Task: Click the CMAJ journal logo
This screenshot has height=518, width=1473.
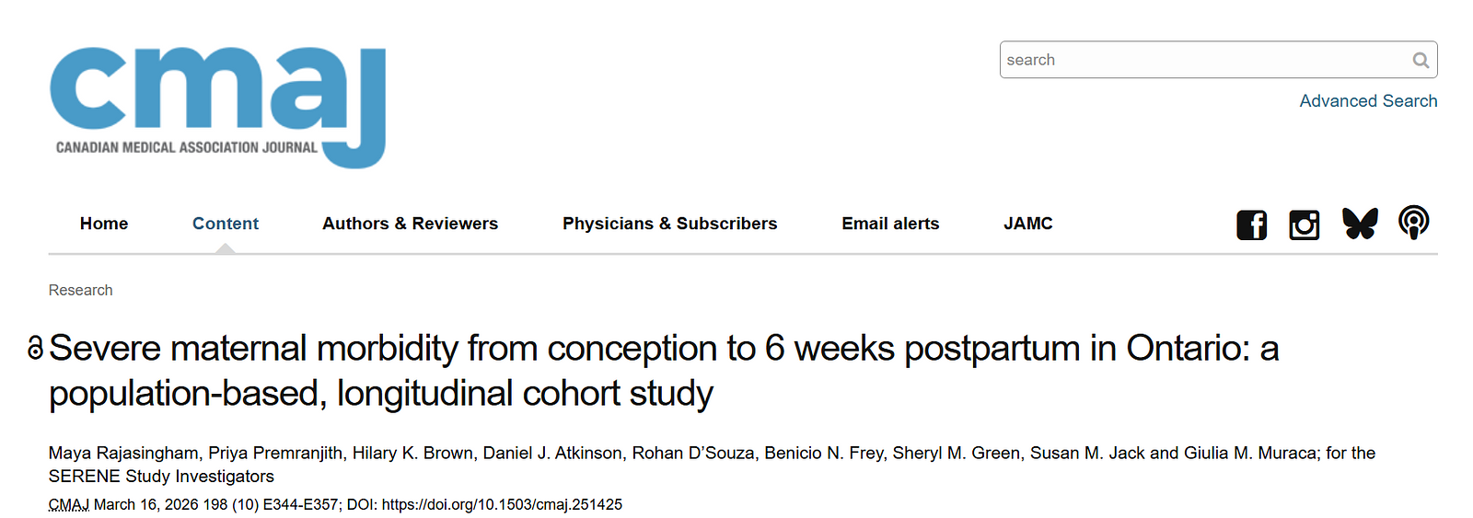Action: (218, 108)
